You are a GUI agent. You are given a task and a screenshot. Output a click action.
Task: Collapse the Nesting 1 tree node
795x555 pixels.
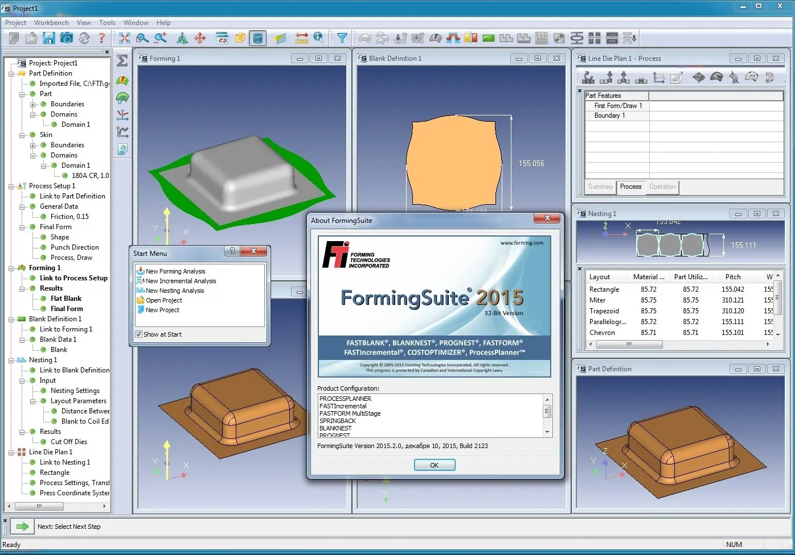pyautogui.click(x=11, y=360)
